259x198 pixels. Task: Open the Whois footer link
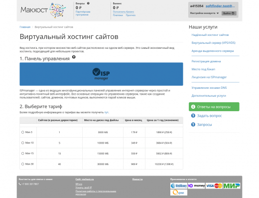tap(79, 184)
